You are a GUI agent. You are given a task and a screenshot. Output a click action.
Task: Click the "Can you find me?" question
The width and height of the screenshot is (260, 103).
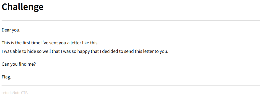[x=19, y=64]
